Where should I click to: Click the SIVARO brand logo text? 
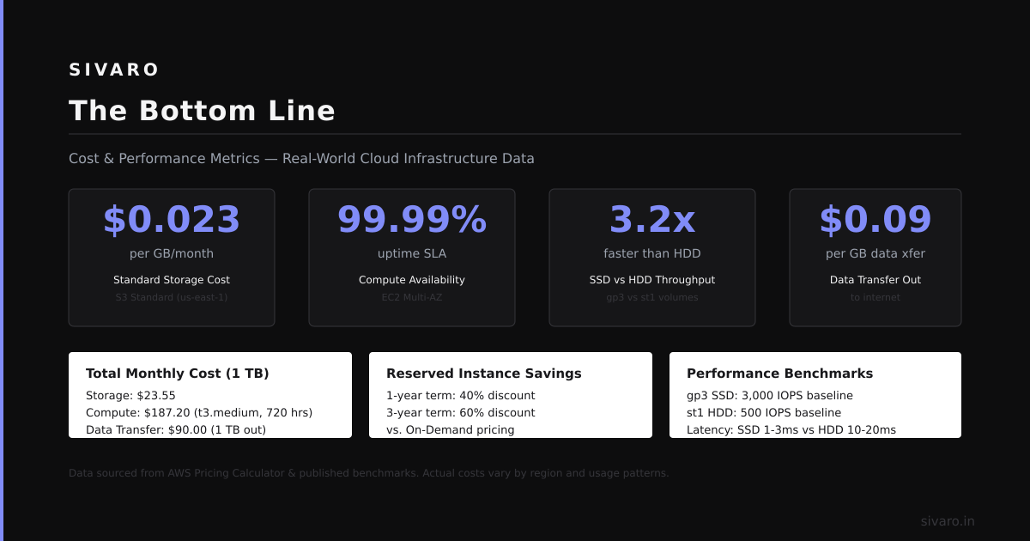pyautogui.click(x=114, y=70)
